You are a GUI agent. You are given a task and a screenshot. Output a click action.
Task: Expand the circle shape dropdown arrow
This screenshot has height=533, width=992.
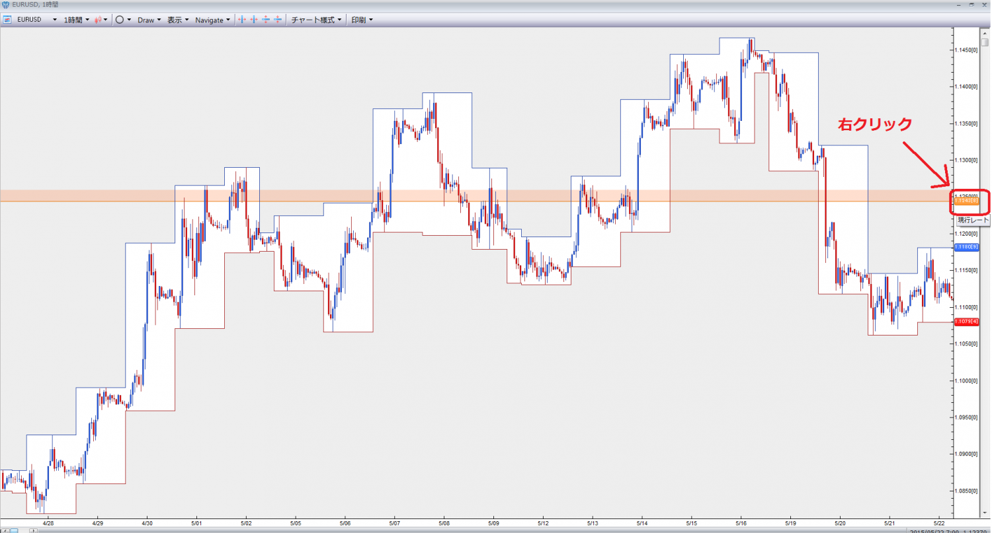coord(129,20)
